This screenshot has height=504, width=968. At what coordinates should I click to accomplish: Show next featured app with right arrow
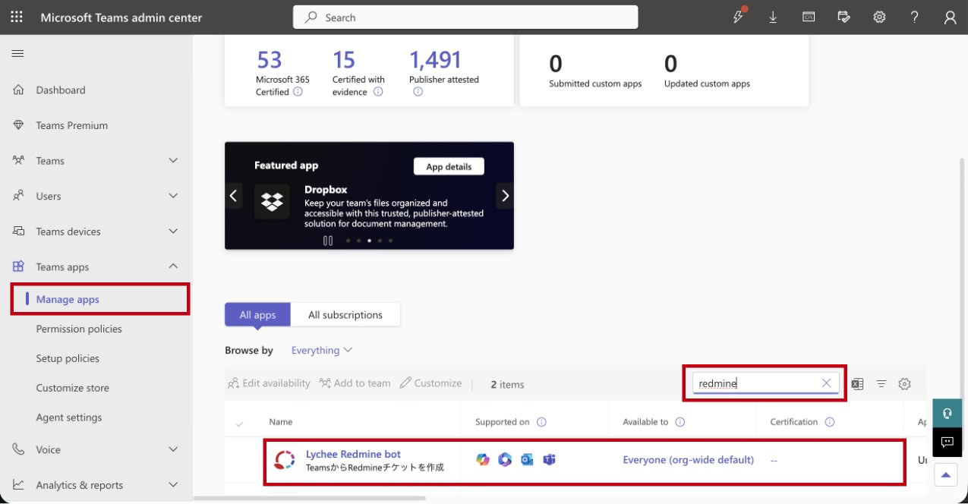(x=505, y=196)
